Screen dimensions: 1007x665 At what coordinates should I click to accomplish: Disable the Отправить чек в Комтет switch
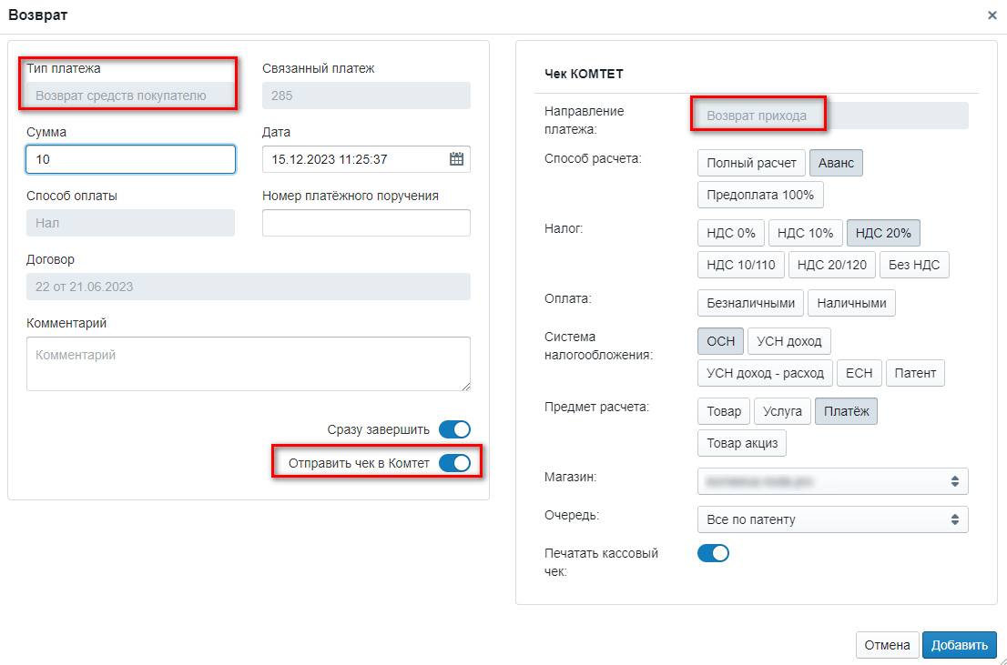click(454, 463)
